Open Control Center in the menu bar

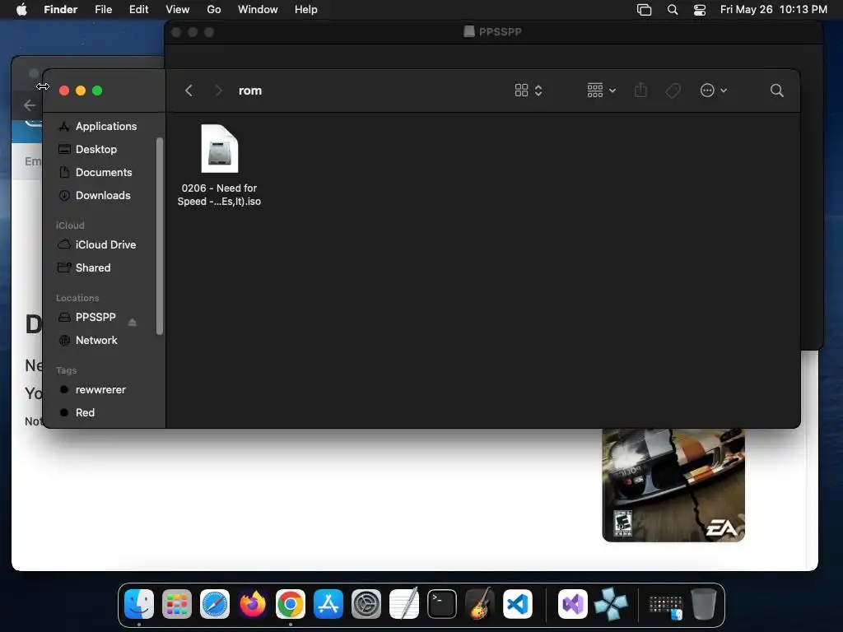(x=700, y=9)
